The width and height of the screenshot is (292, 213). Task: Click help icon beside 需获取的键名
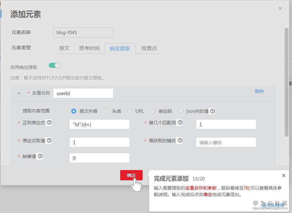[180, 140]
